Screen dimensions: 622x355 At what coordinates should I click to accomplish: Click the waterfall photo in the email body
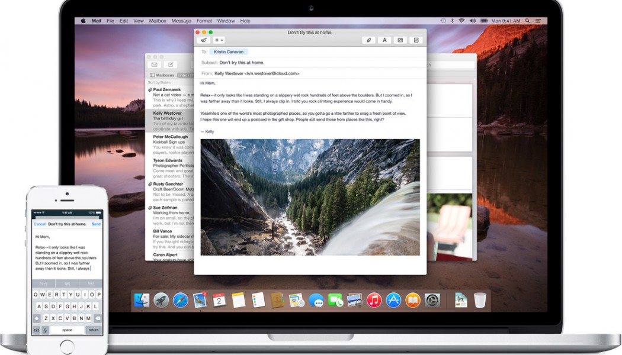coord(310,197)
